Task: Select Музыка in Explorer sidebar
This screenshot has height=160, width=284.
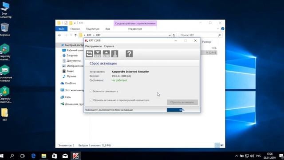Action: [x=69, y=76]
